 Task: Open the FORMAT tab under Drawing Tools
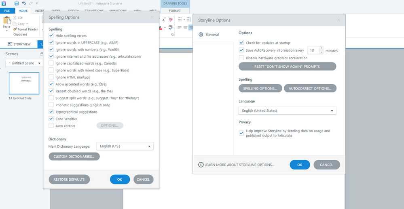click(175, 10)
